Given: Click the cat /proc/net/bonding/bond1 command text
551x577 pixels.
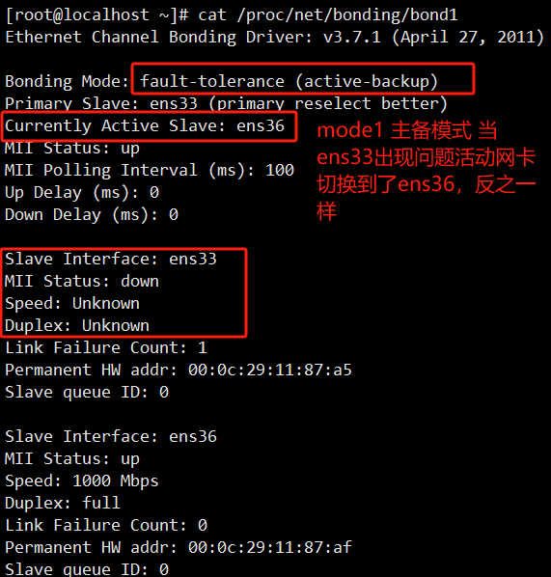Looking at the screenshot, I should (327, 15).
